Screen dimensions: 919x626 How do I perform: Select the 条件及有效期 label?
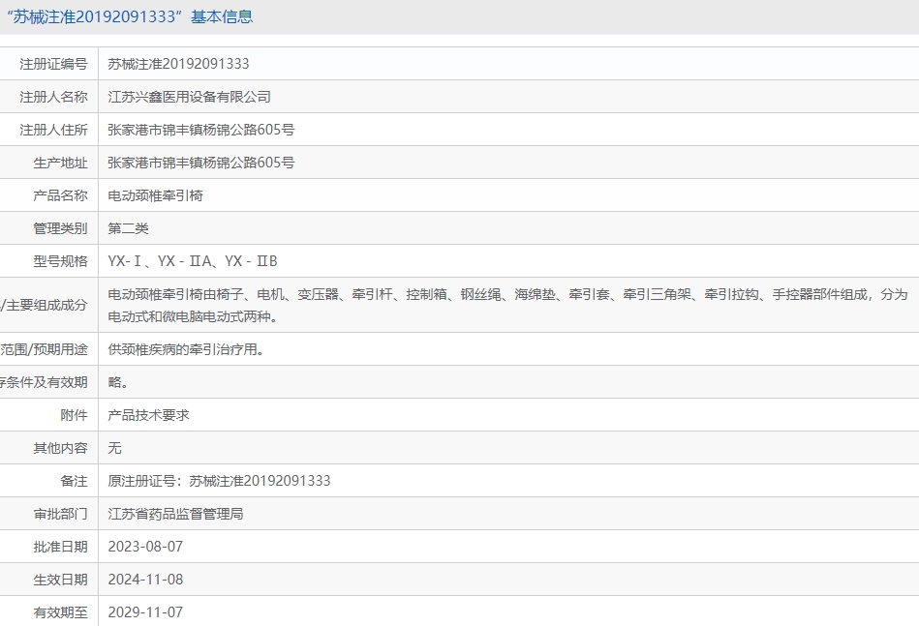(x=44, y=382)
